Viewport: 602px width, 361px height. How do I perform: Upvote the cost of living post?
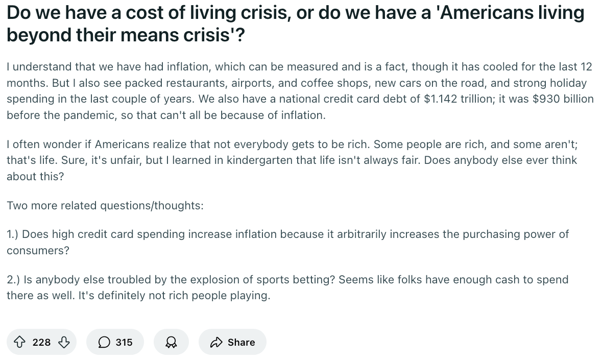21,342
